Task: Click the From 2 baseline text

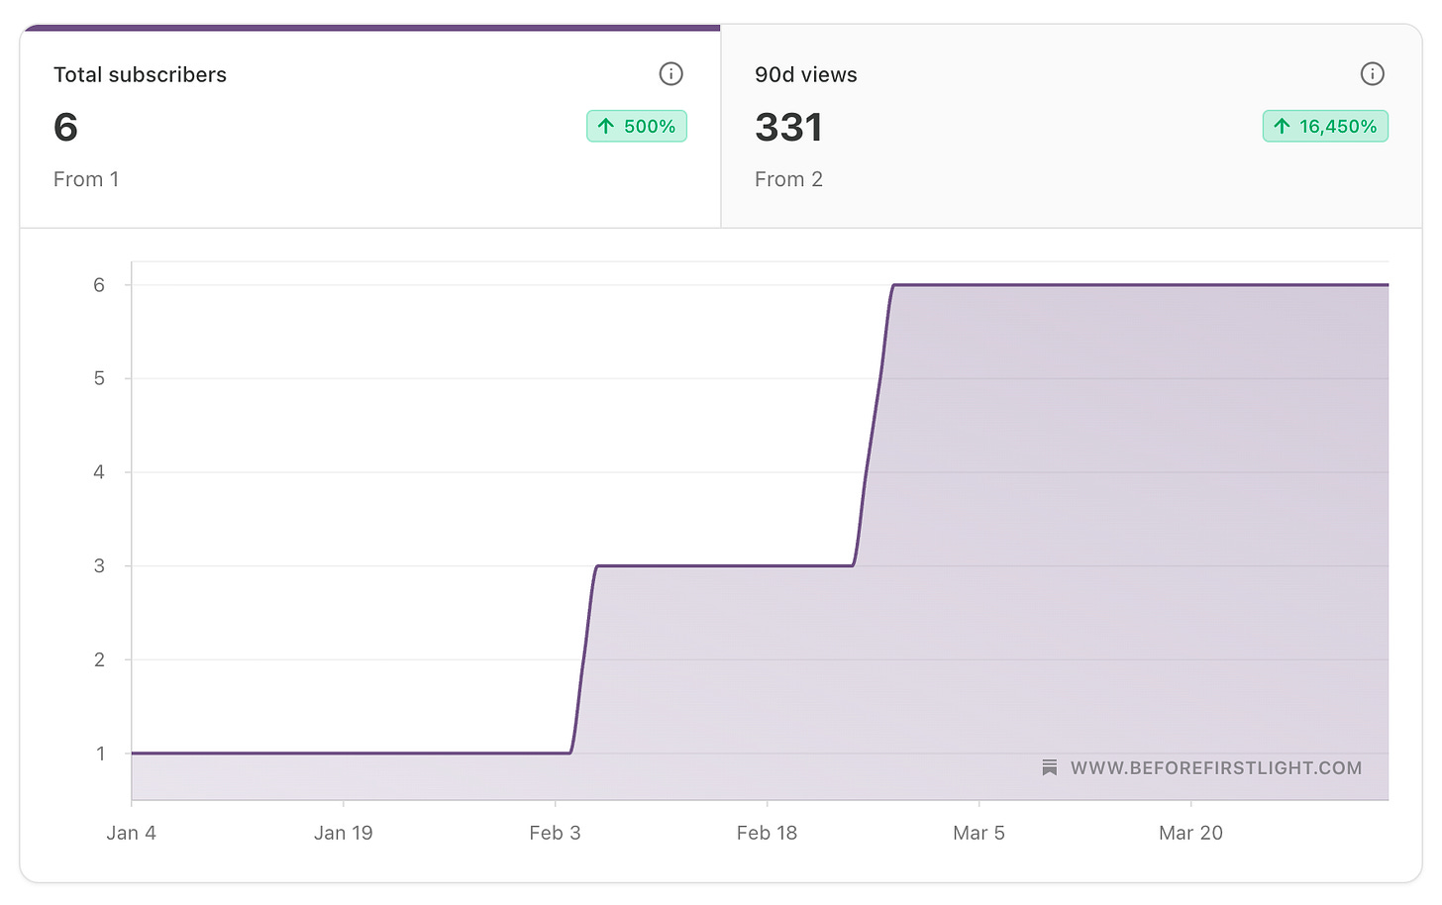Action: 788,179
